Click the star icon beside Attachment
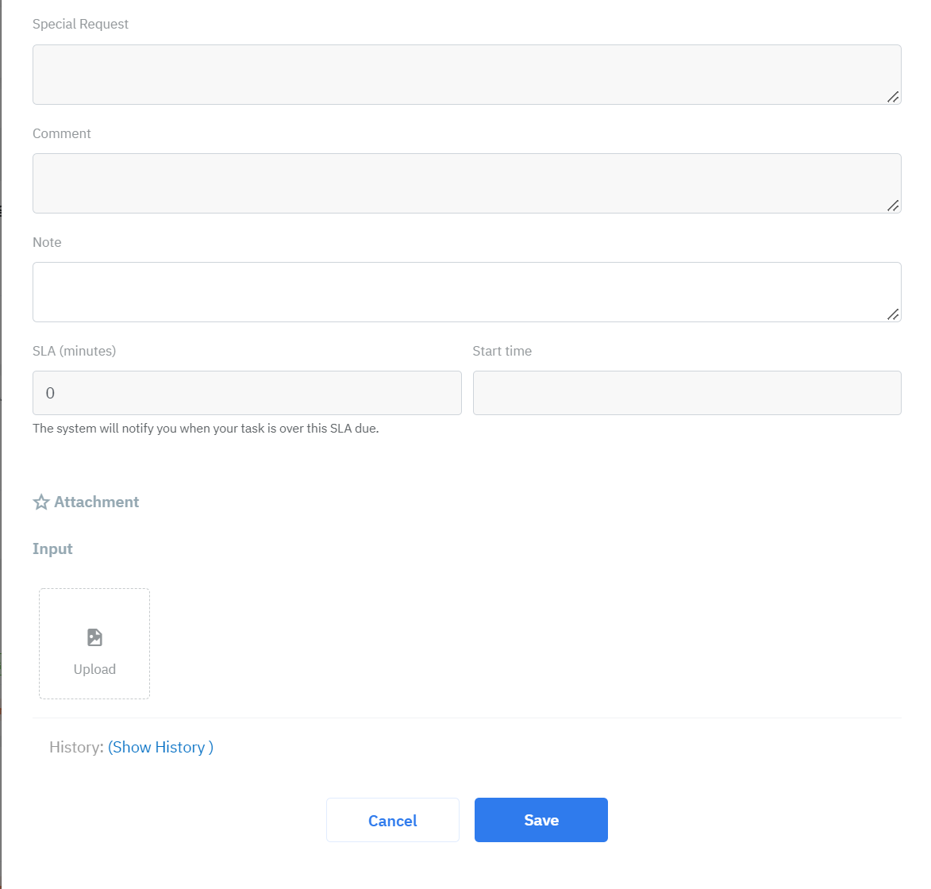 point(41,502)
